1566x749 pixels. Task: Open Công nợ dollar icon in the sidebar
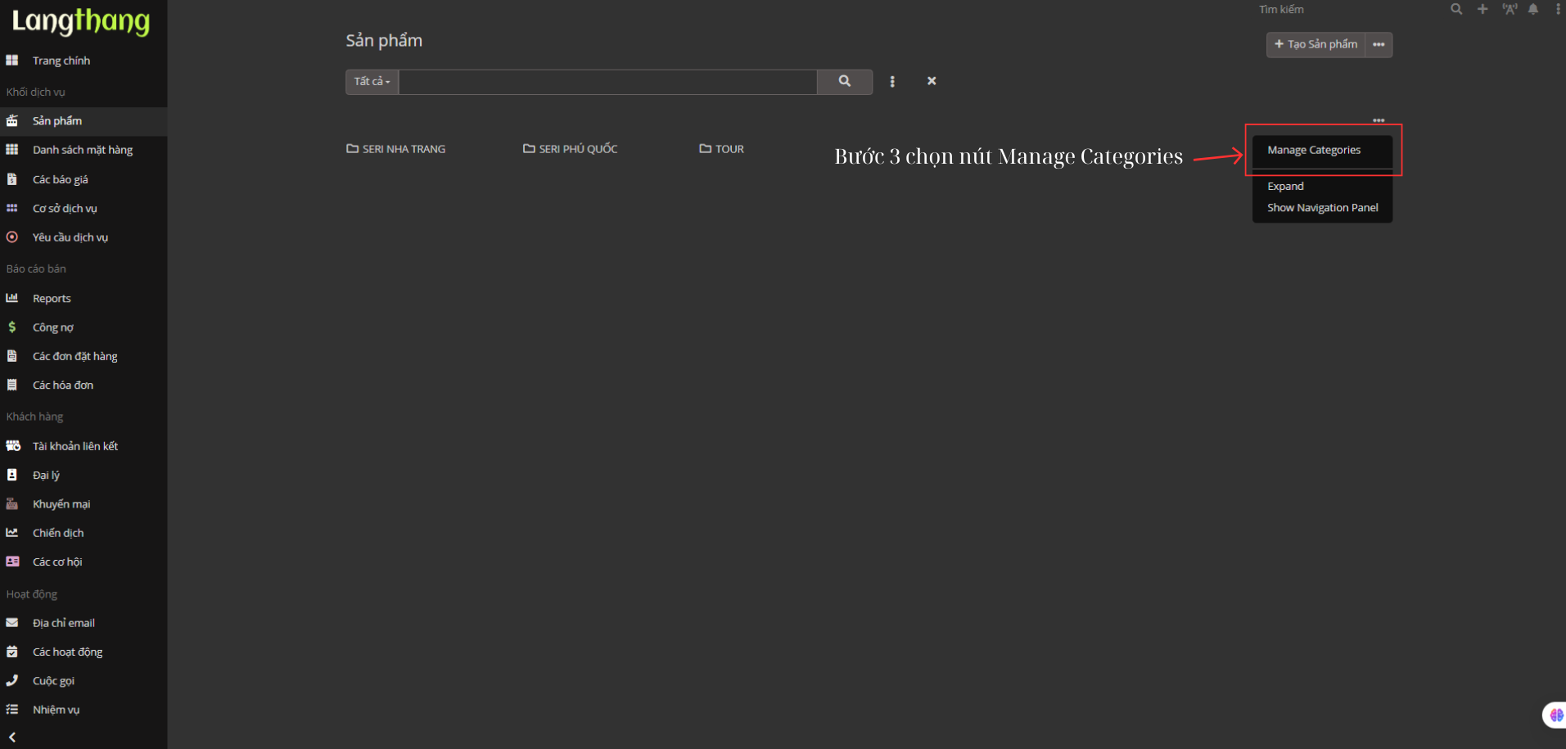[12, 327]
